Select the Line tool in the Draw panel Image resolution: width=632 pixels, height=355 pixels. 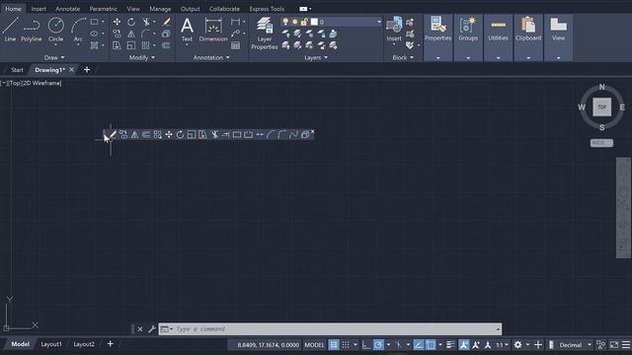pos(10,30)
